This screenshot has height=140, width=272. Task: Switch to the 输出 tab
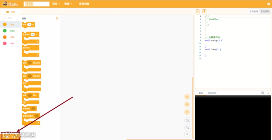pyautogui.click(x=201, y=93)
